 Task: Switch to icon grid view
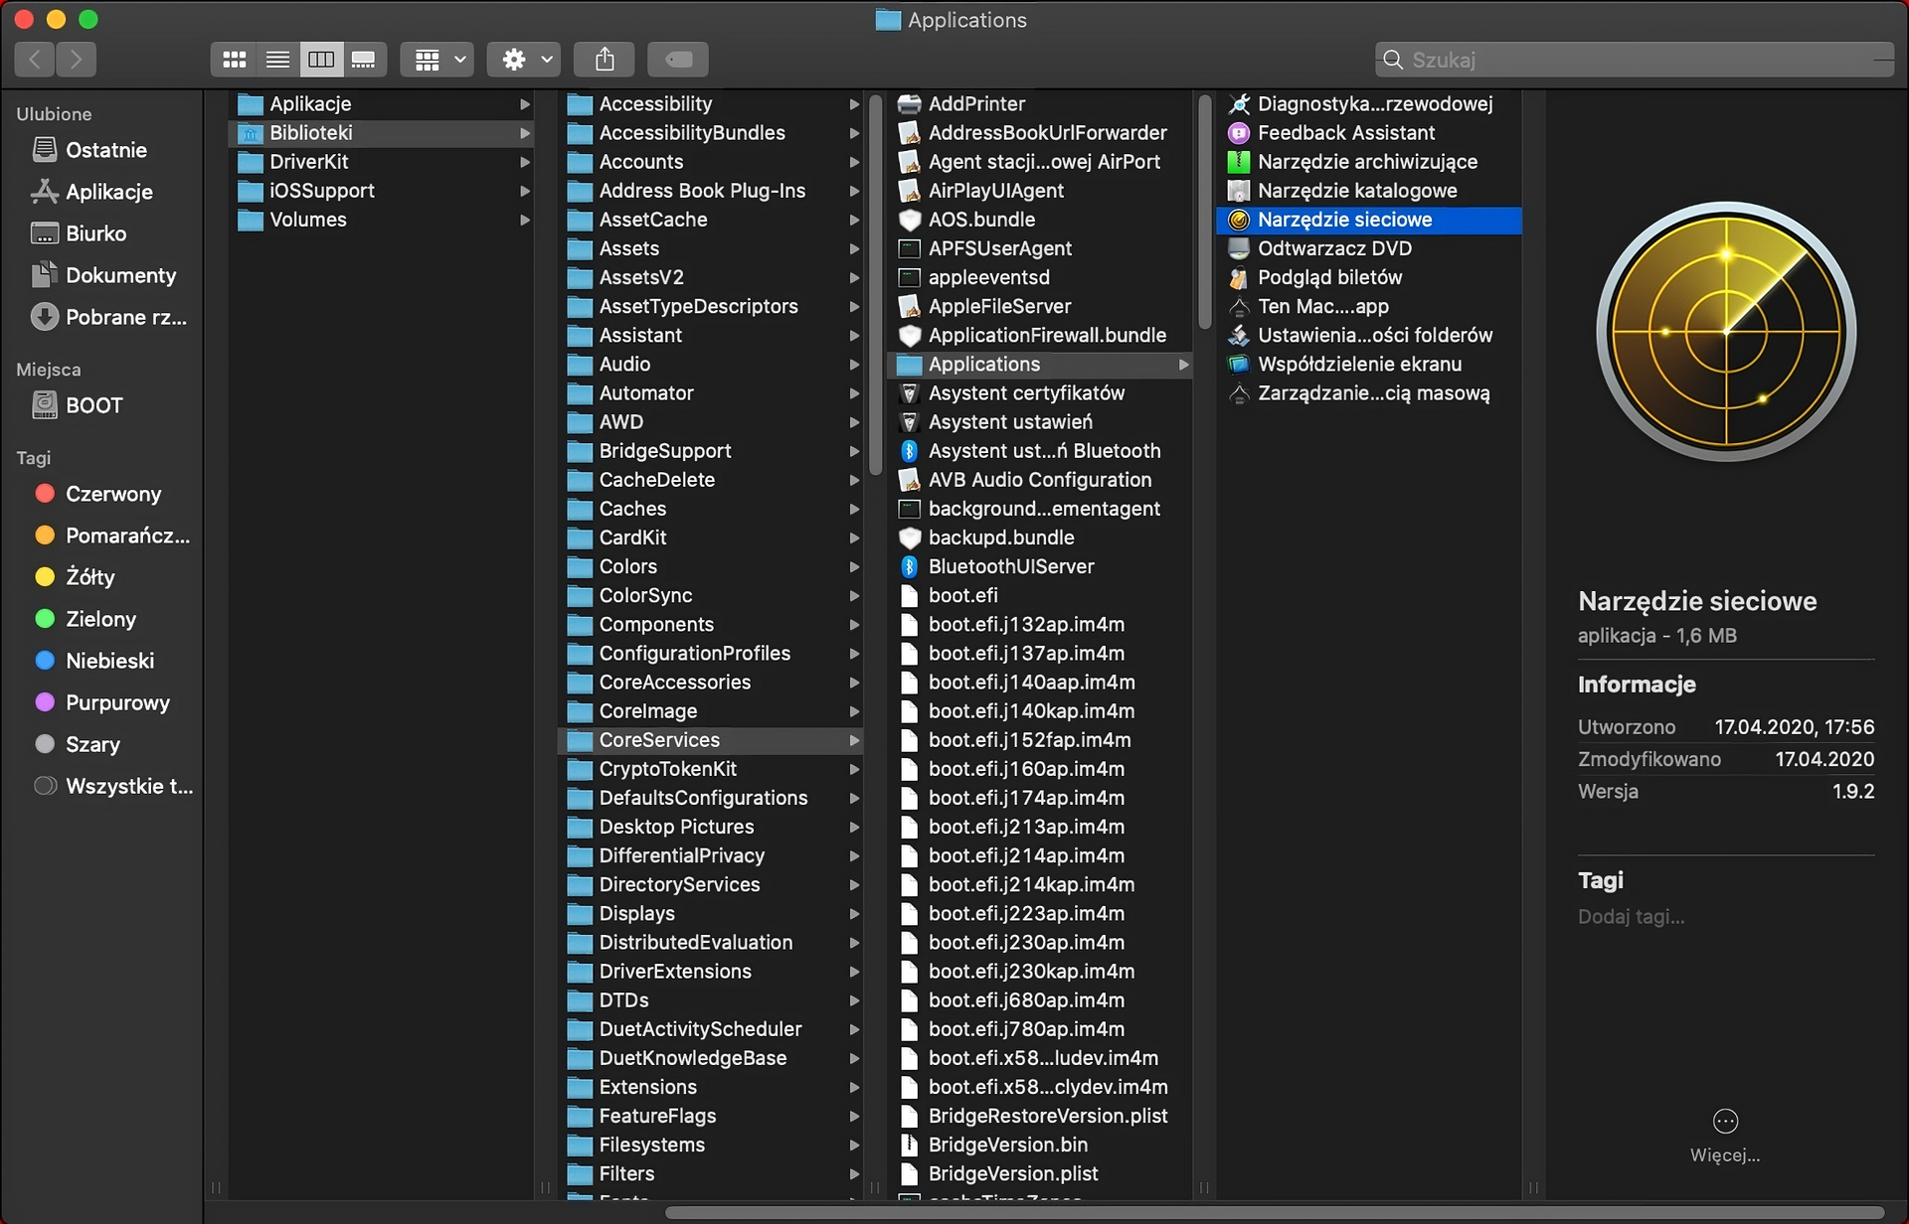pos(234,59)
